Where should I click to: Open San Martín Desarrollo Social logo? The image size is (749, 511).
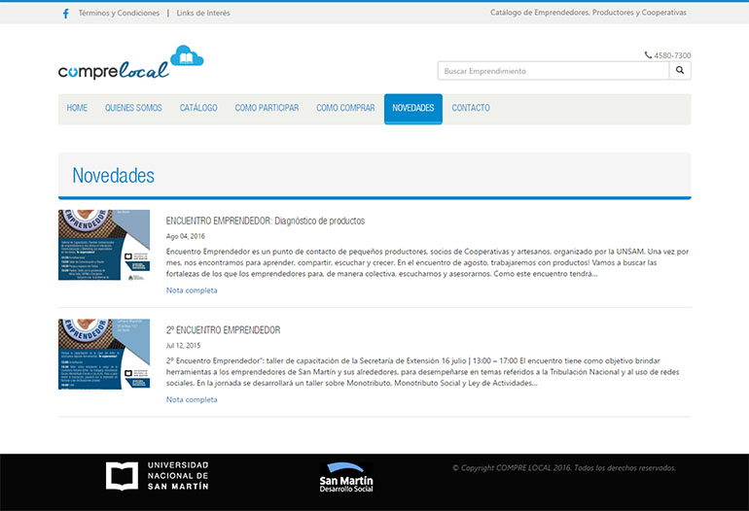pos(346,477)
